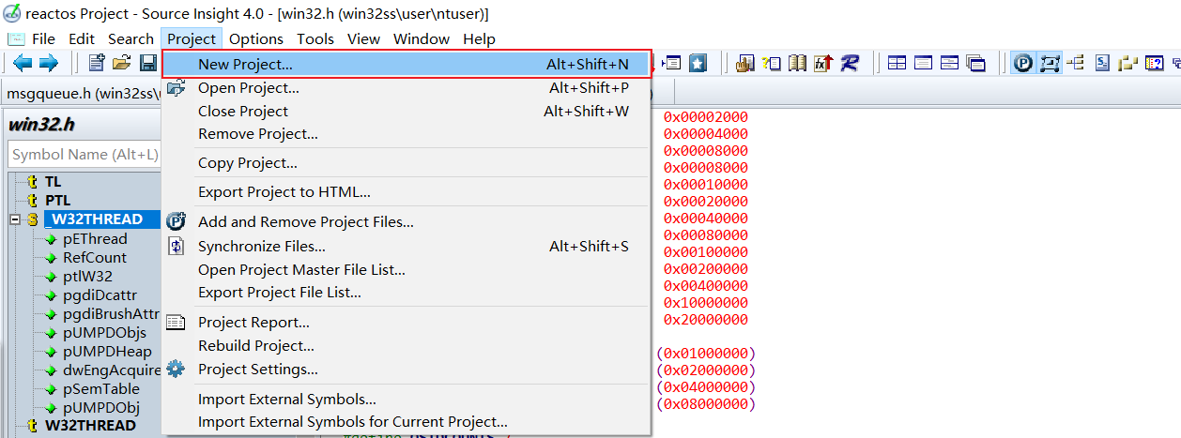Click the single window layout icon

pyautogui.click(x=924, y=63)
